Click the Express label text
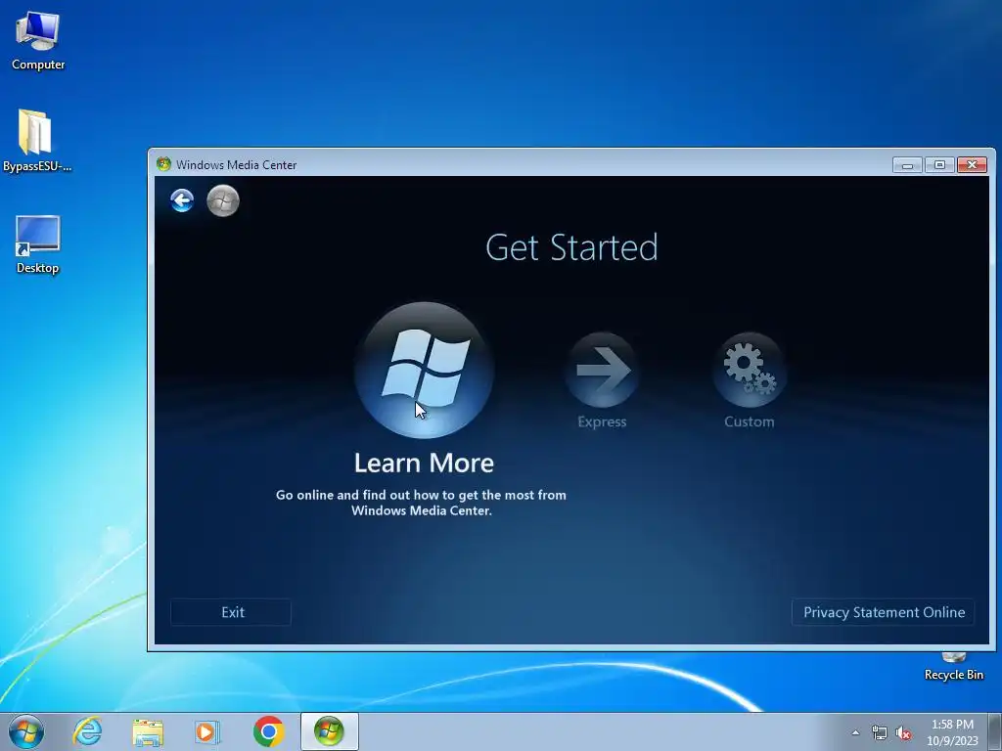The height and width of the screenshot is (751, 1002). pyautogui.click(x=602, y=421)
